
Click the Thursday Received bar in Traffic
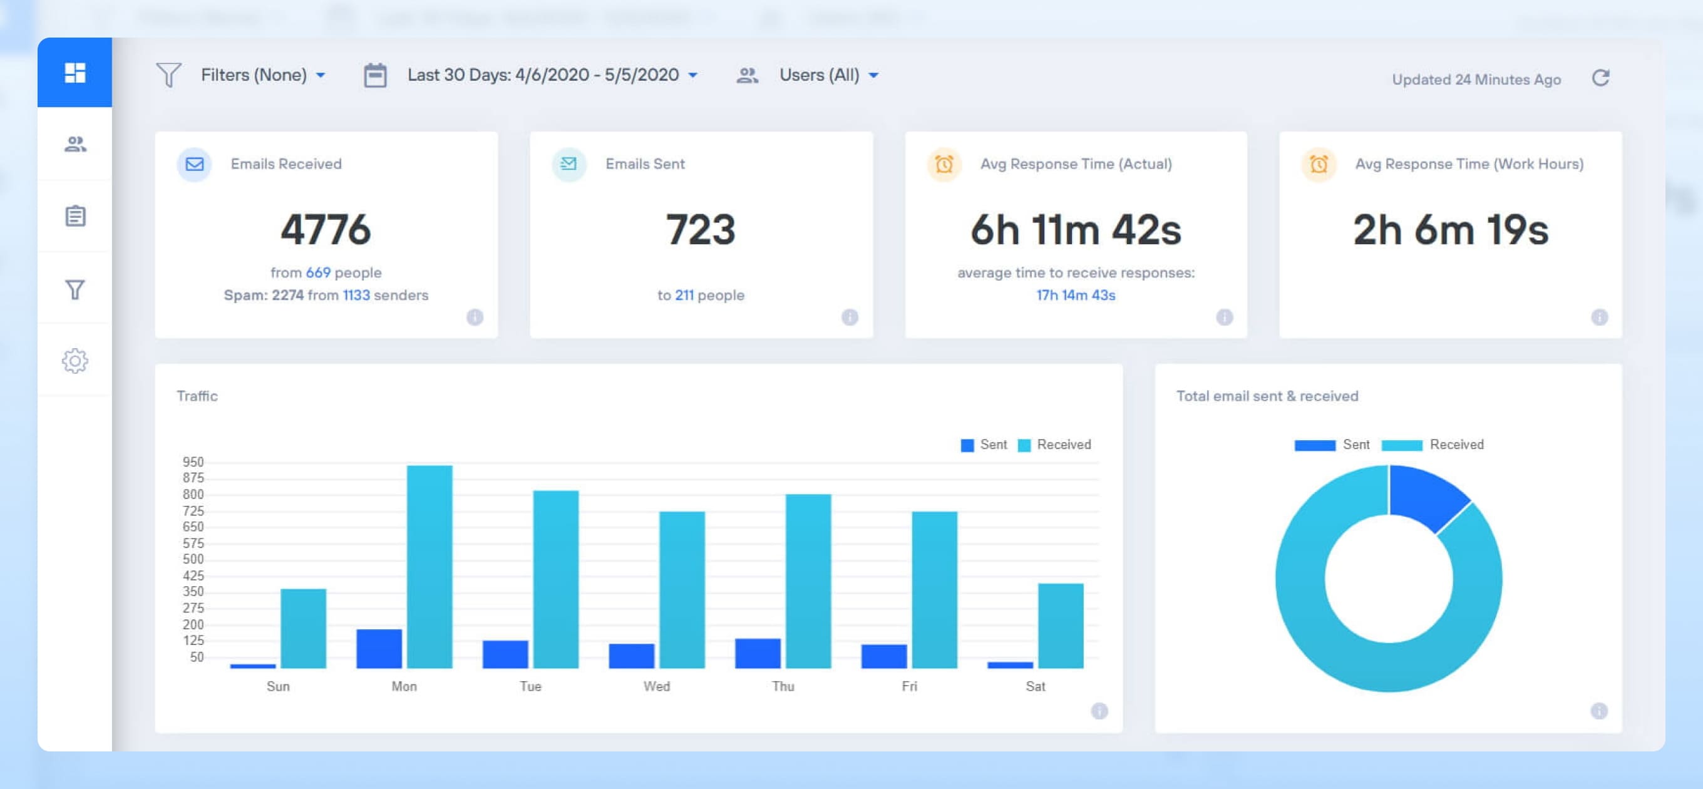tap(808, 581)
